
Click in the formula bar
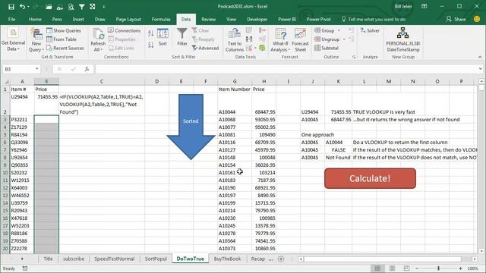286,69
